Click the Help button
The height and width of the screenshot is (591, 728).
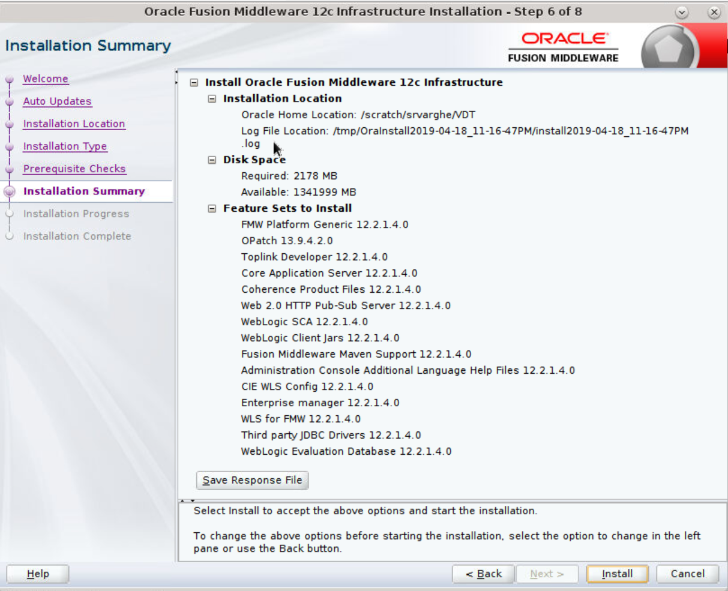[38, 574]
